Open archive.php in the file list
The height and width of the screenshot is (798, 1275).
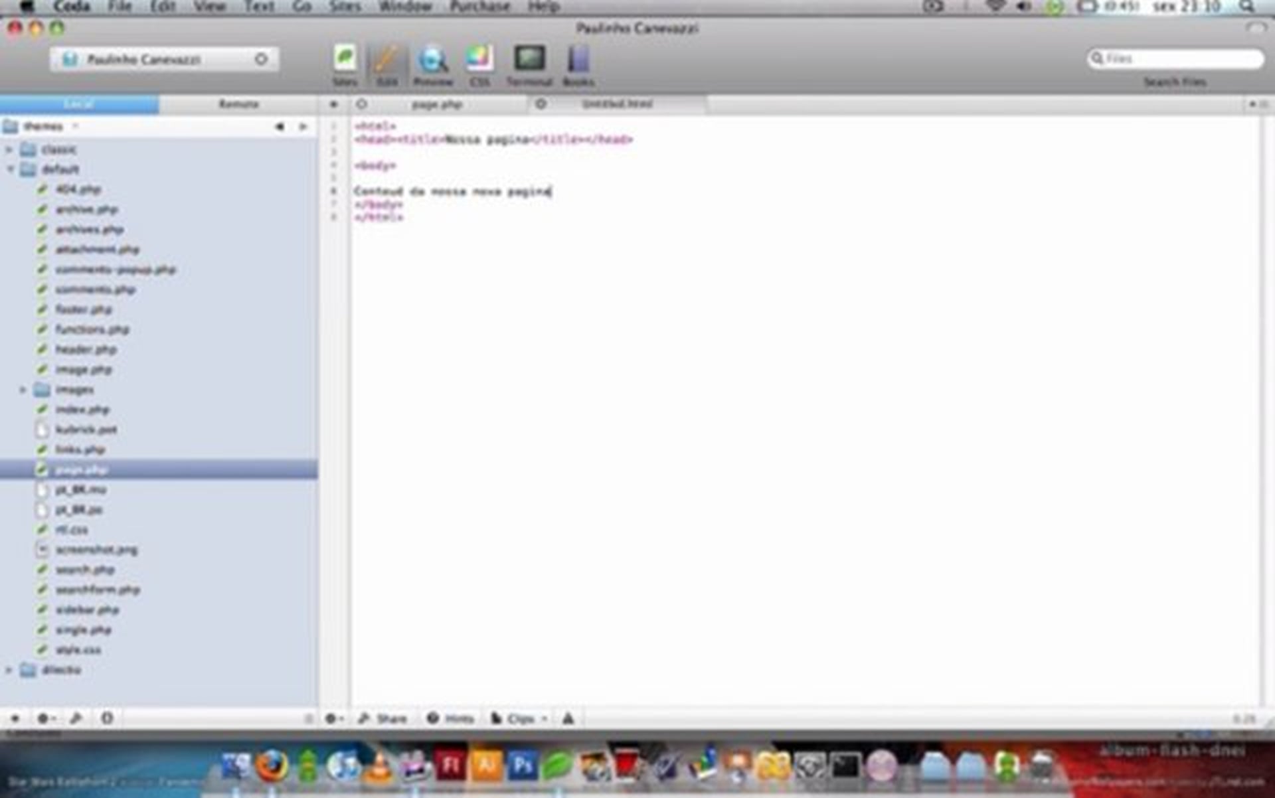[86, 210]
